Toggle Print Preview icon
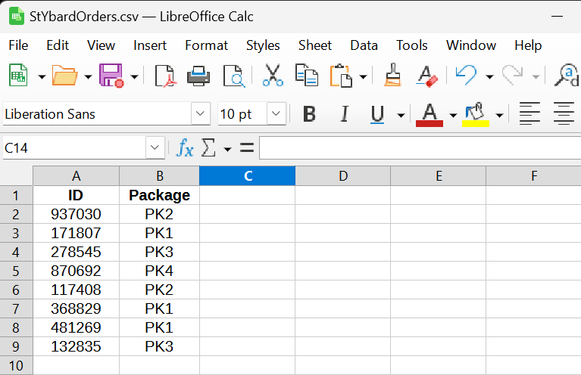This screenshot has height=375, width=581. tap(234, 76)
